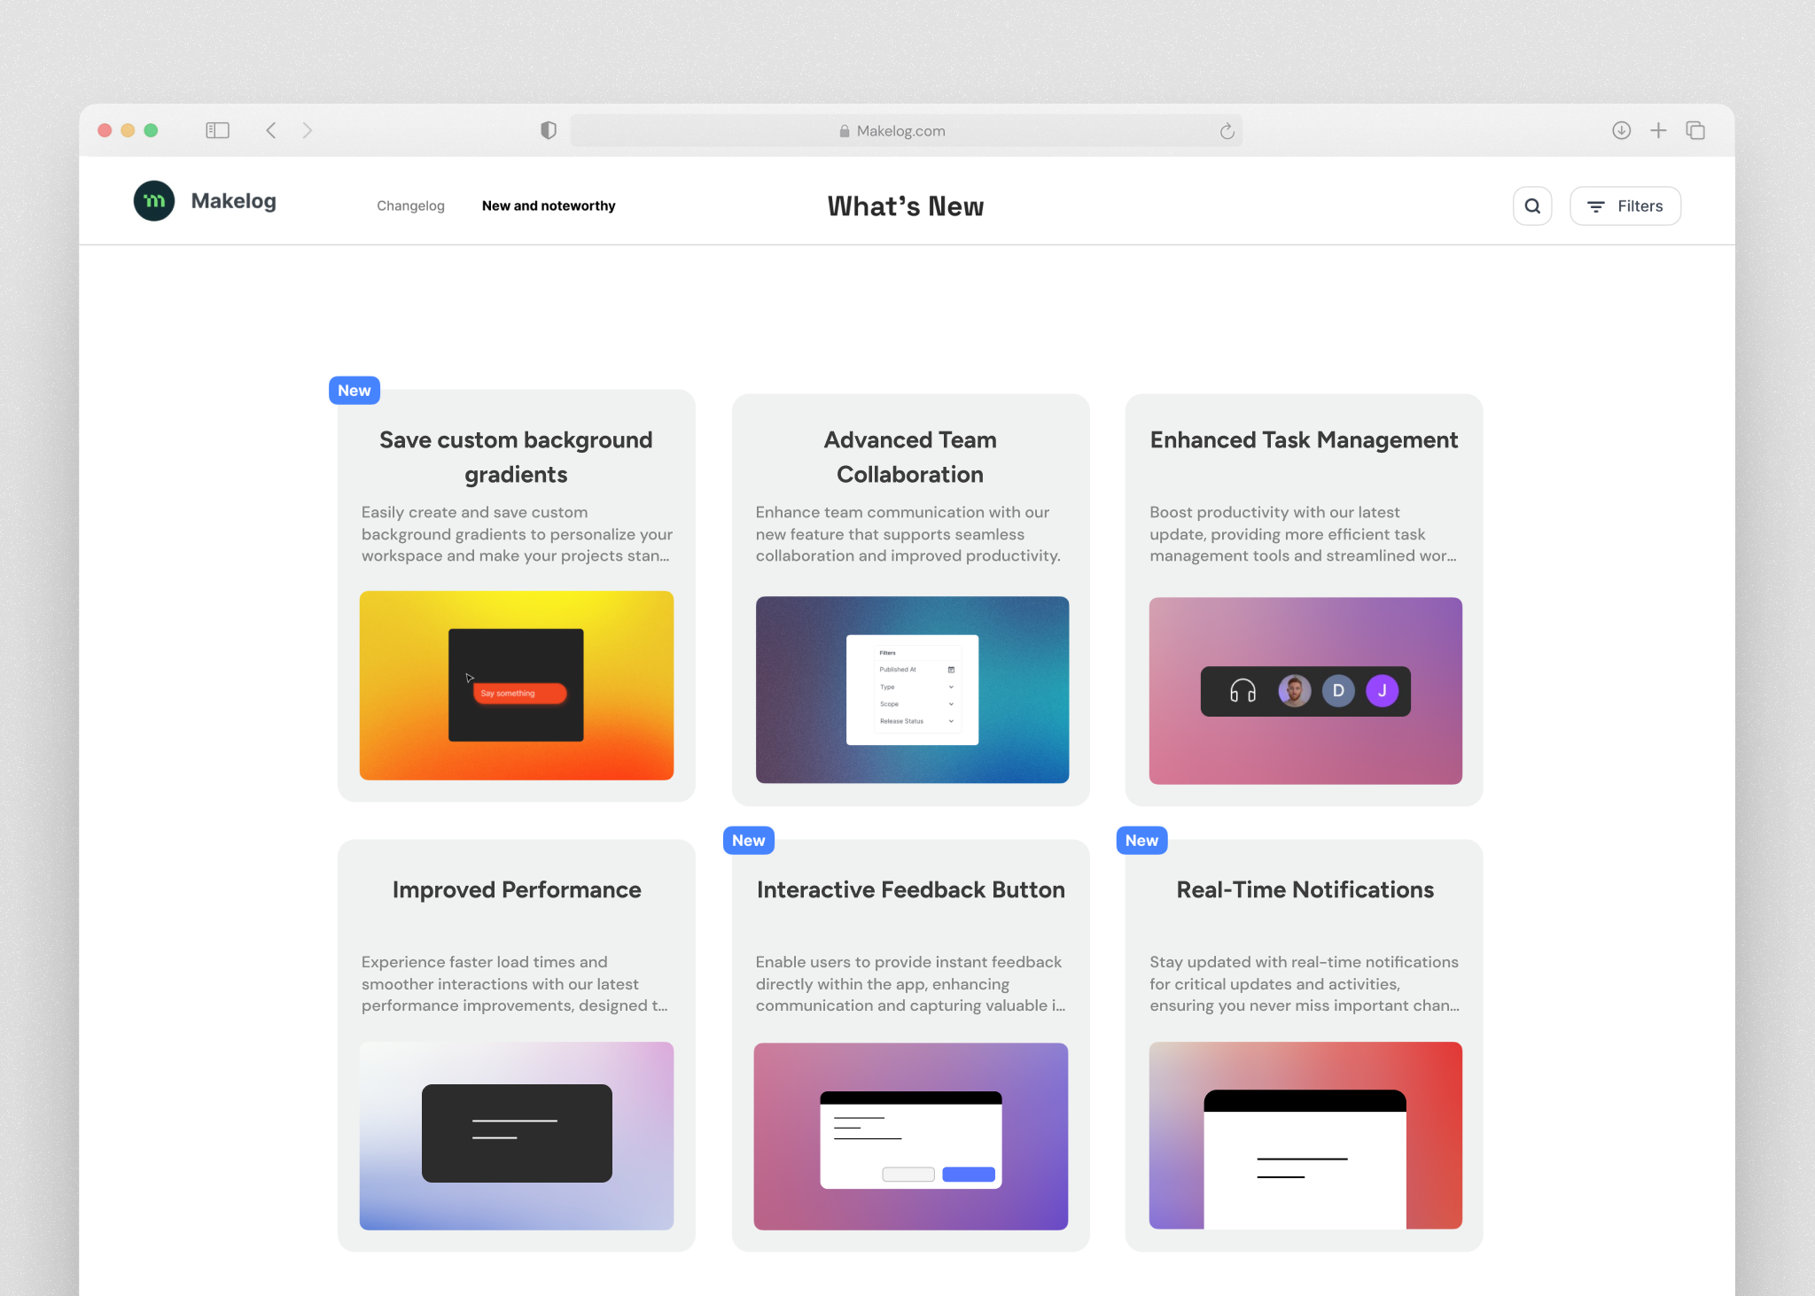The image size is (1815, 1296).
Task: Open the Save custom background gradients post
Action: [516, 457]
